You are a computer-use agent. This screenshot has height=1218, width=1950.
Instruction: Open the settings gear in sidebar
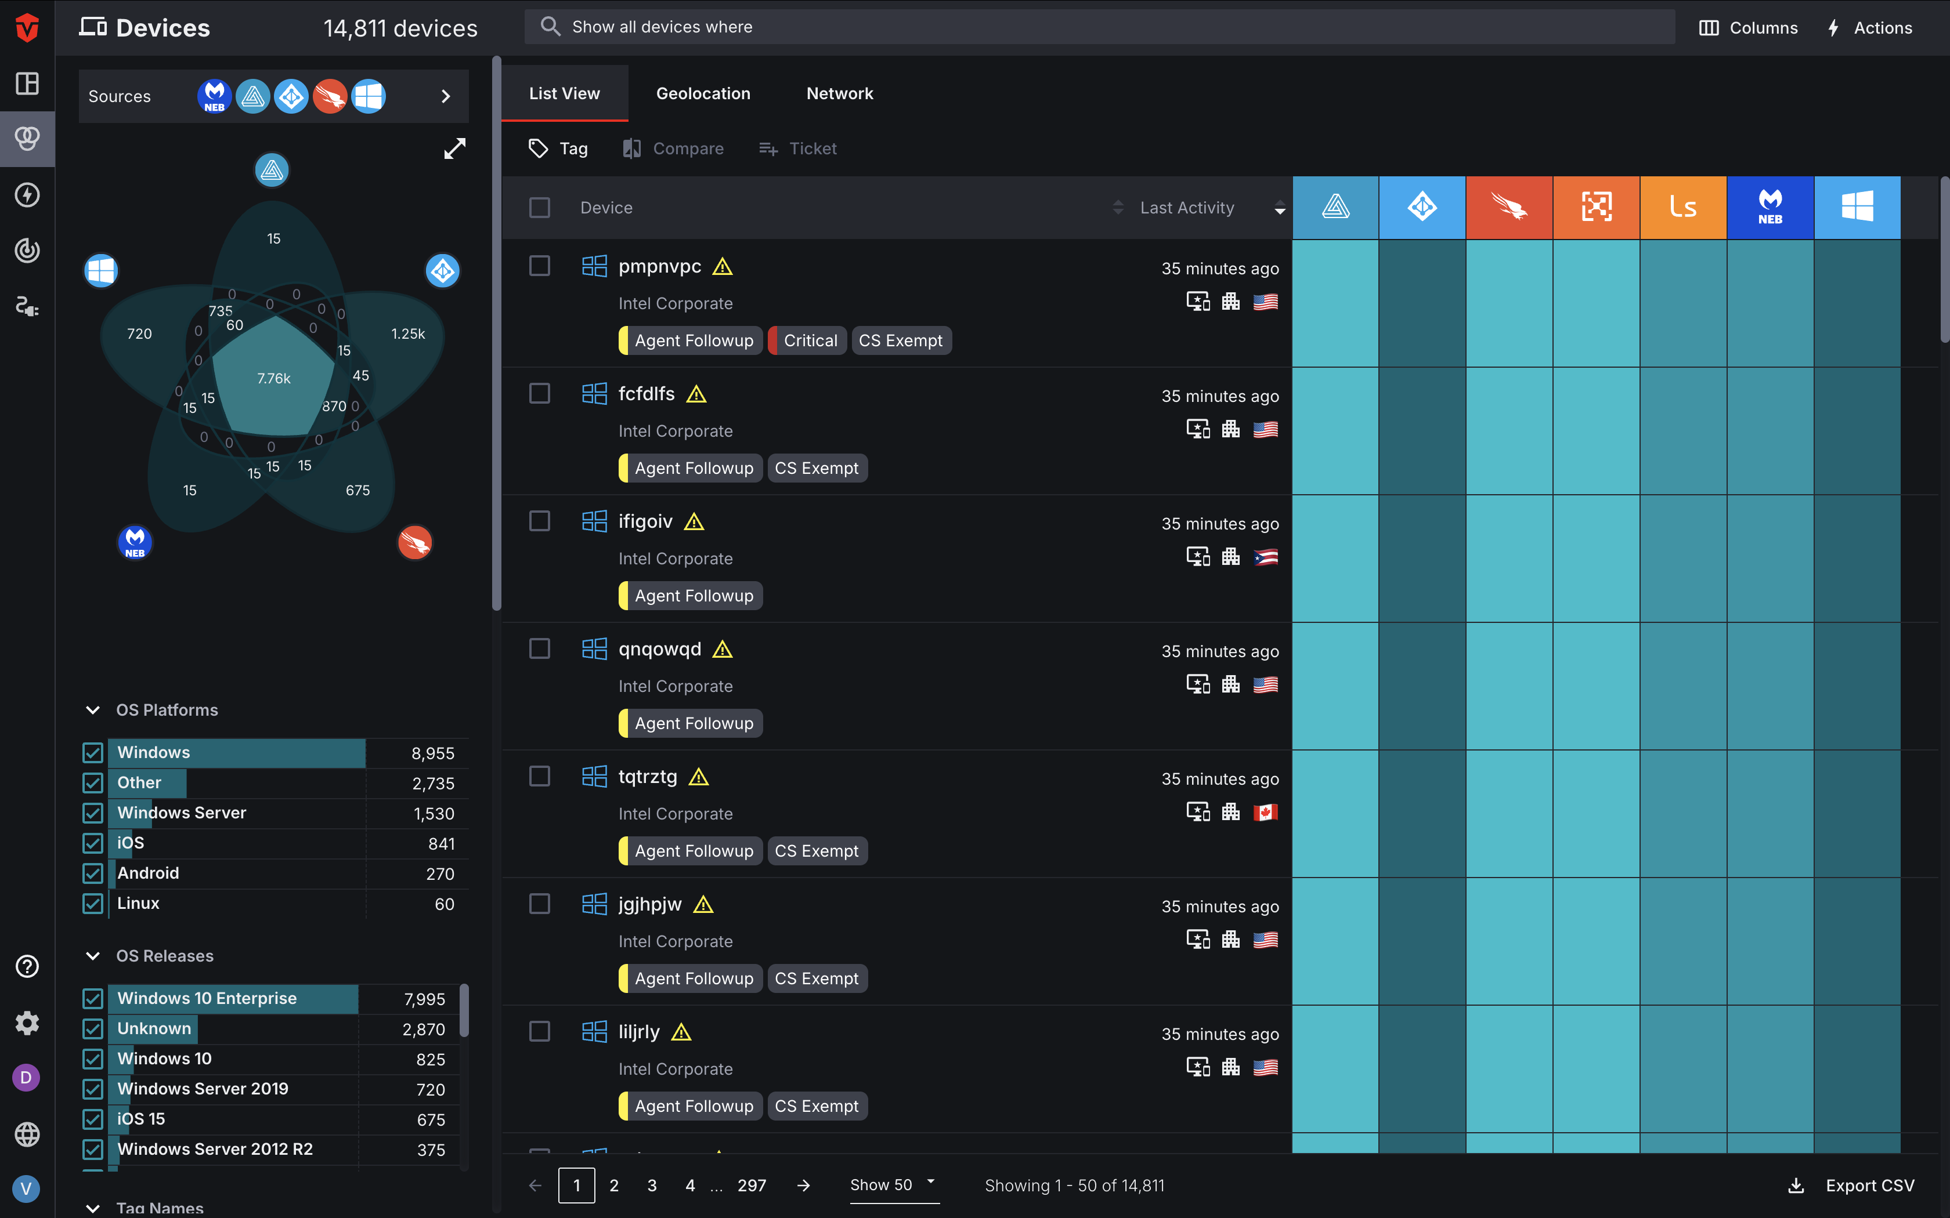pyautogui.click(x=27, y=1022)
